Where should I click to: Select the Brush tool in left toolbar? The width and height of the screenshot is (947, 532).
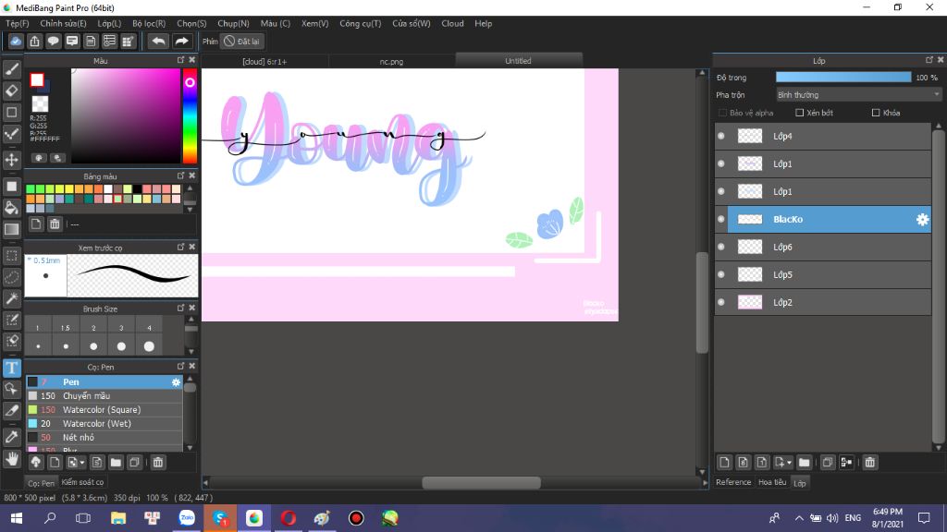pos(12,68)
